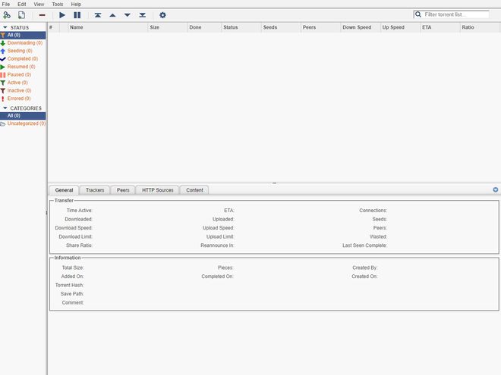Image resolution: width=501 pixels, height=375 pixels.
Task: Click the Add Torrent Link icon
Action: coord(7,15)
